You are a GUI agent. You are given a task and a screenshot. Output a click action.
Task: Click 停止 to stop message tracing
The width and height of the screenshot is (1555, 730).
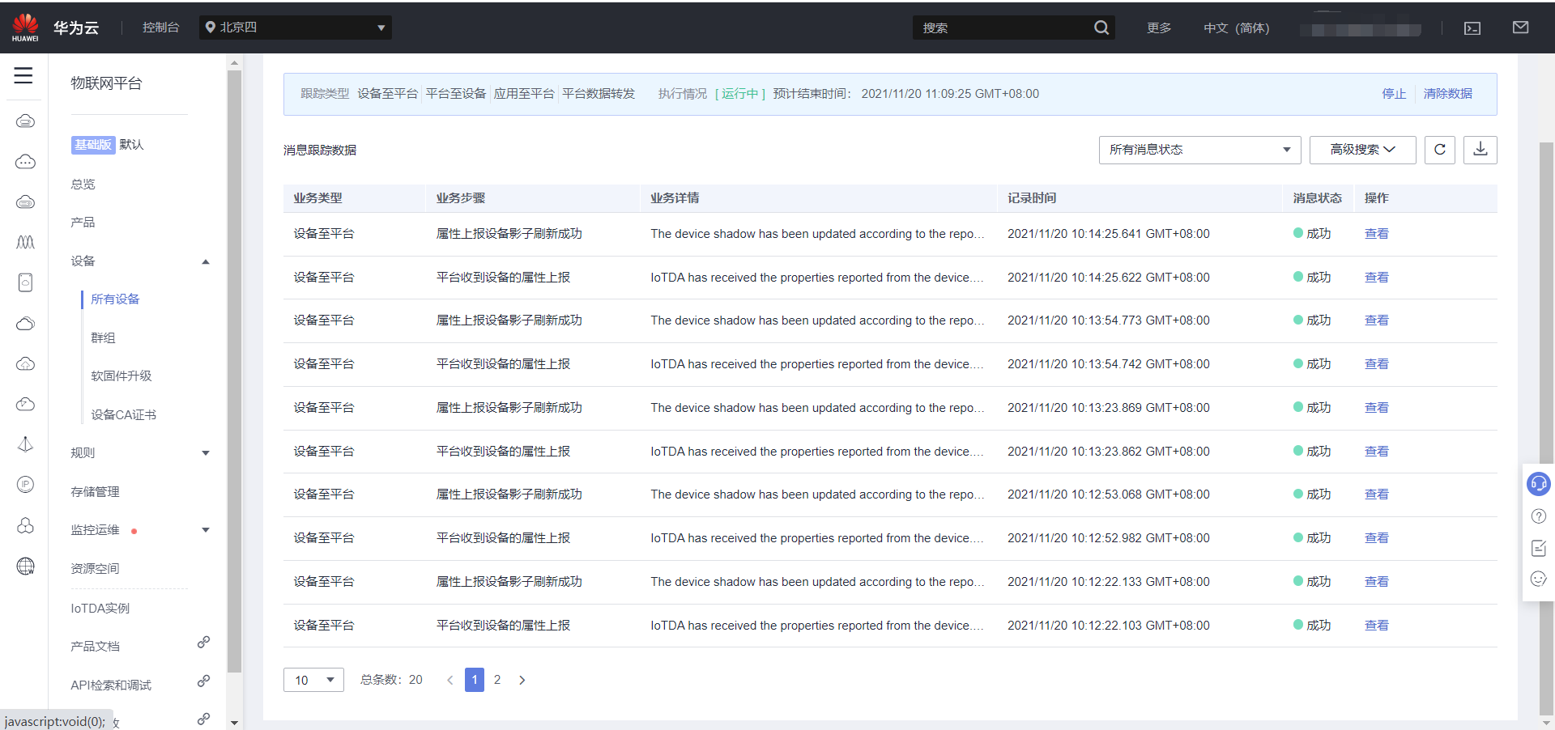1394,94
